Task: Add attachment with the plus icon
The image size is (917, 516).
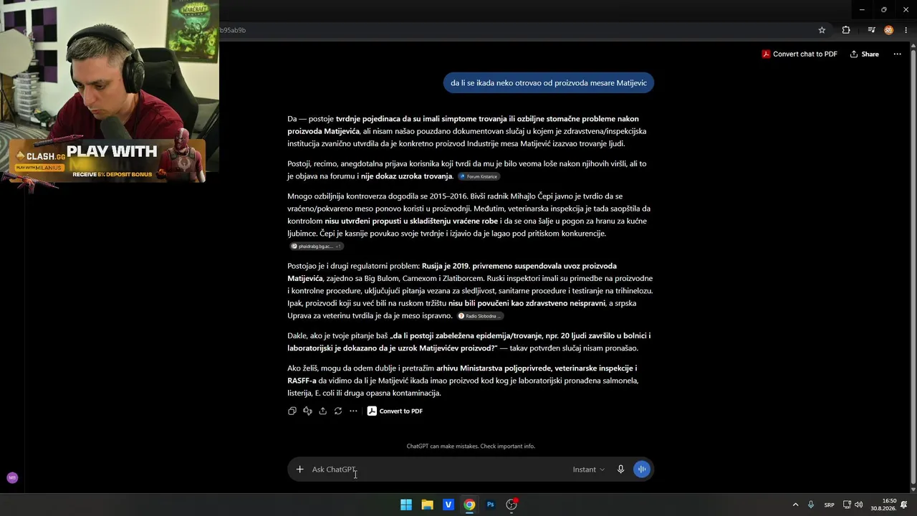Action: [299, 469]
